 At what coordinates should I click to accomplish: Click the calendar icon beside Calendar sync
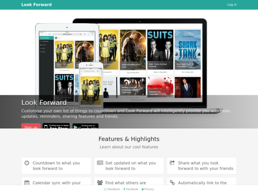(27, 183)
